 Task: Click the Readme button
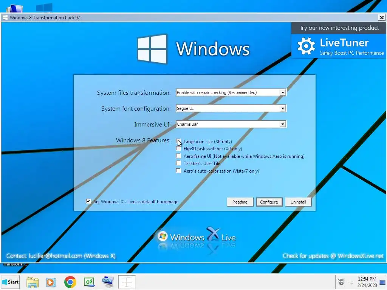pos(240,202)
